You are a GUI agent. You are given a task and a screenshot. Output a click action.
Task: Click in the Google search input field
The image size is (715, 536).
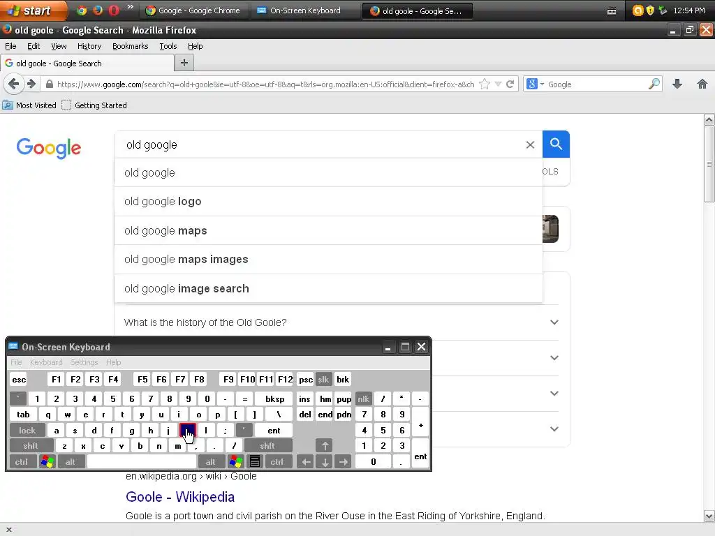[319, 144]
